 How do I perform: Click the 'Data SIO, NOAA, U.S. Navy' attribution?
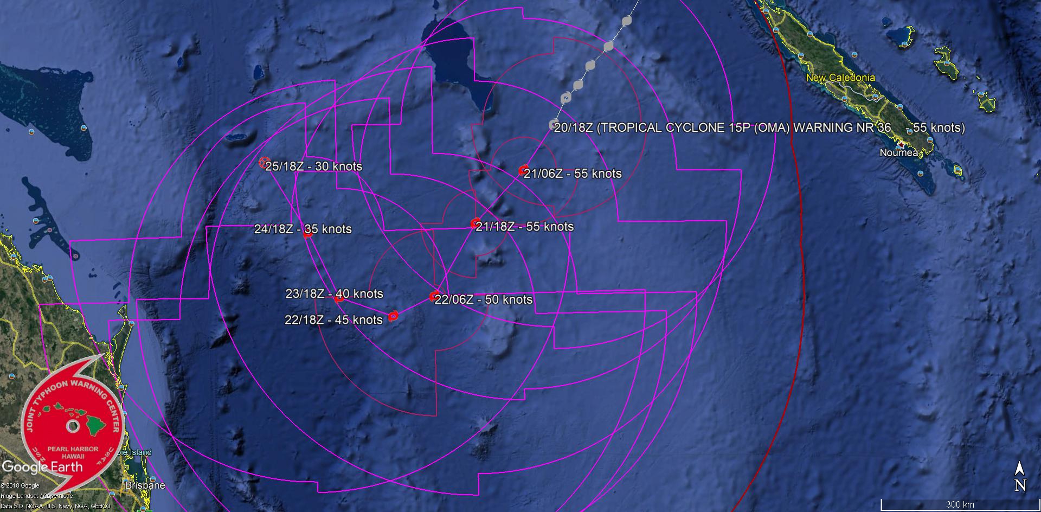55,506
